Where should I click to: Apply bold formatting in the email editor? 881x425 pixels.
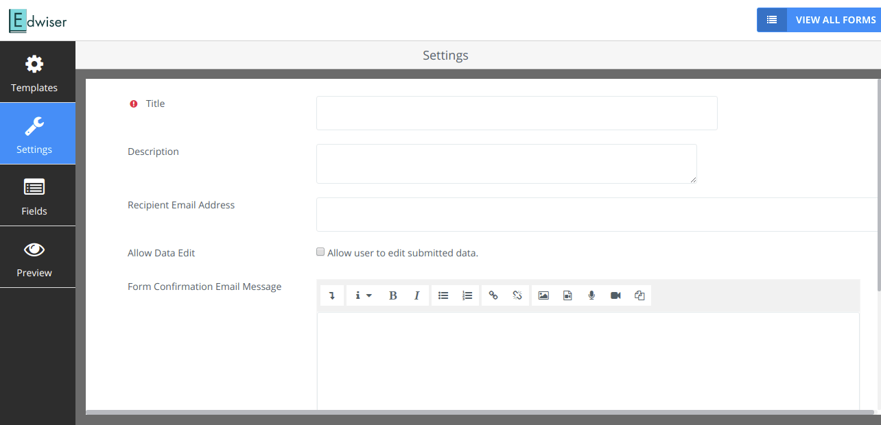[392, 295]
